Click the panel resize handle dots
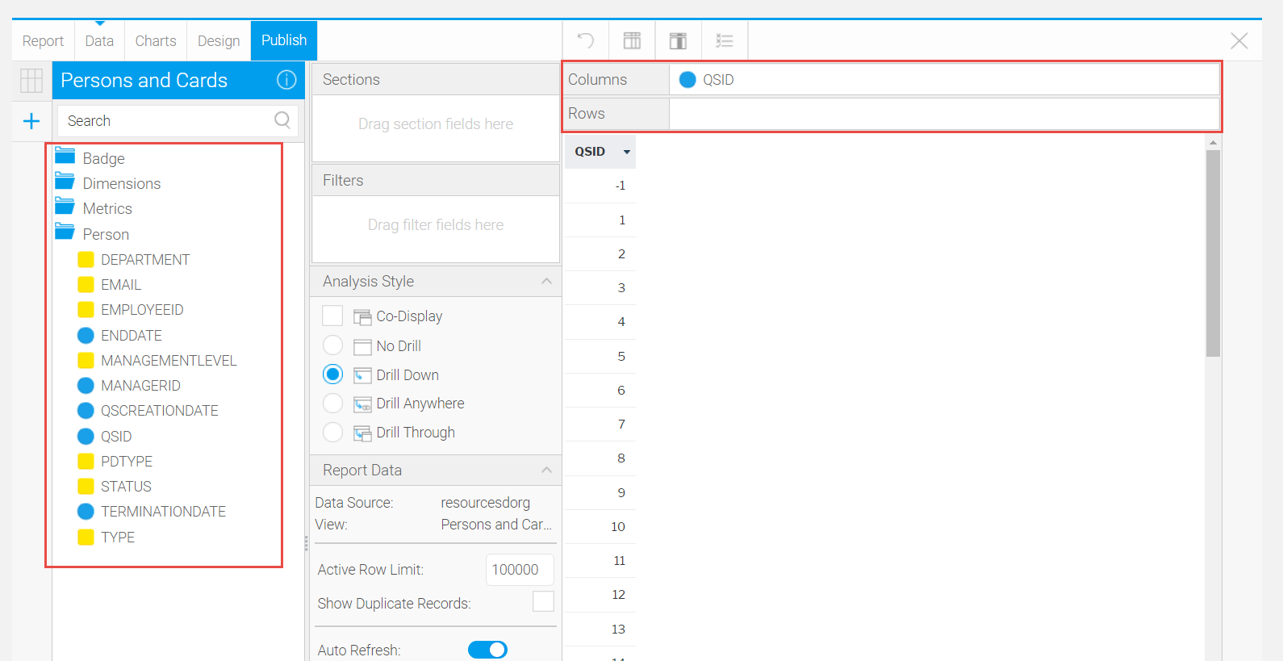The height and width of the screenshot is (661, 1283). (x=306, y=544)
